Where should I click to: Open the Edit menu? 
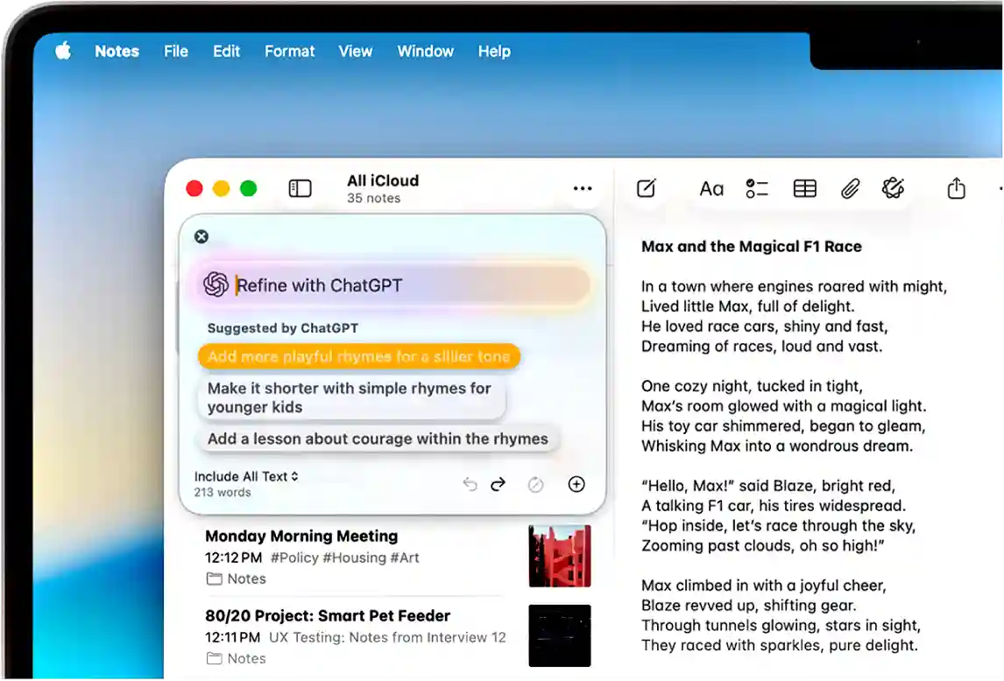[226, 51]
